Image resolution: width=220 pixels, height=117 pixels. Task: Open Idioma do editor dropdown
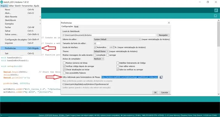117,39
